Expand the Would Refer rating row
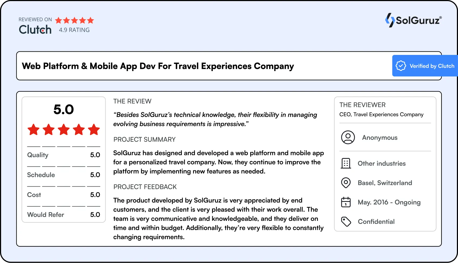Image resolution: width=458 pixels, height=263 pixels. (63, 215)
